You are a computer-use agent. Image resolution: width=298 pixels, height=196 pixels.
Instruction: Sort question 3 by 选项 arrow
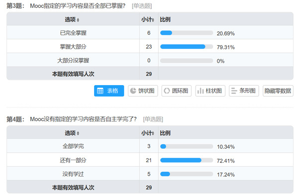[78, 20]
